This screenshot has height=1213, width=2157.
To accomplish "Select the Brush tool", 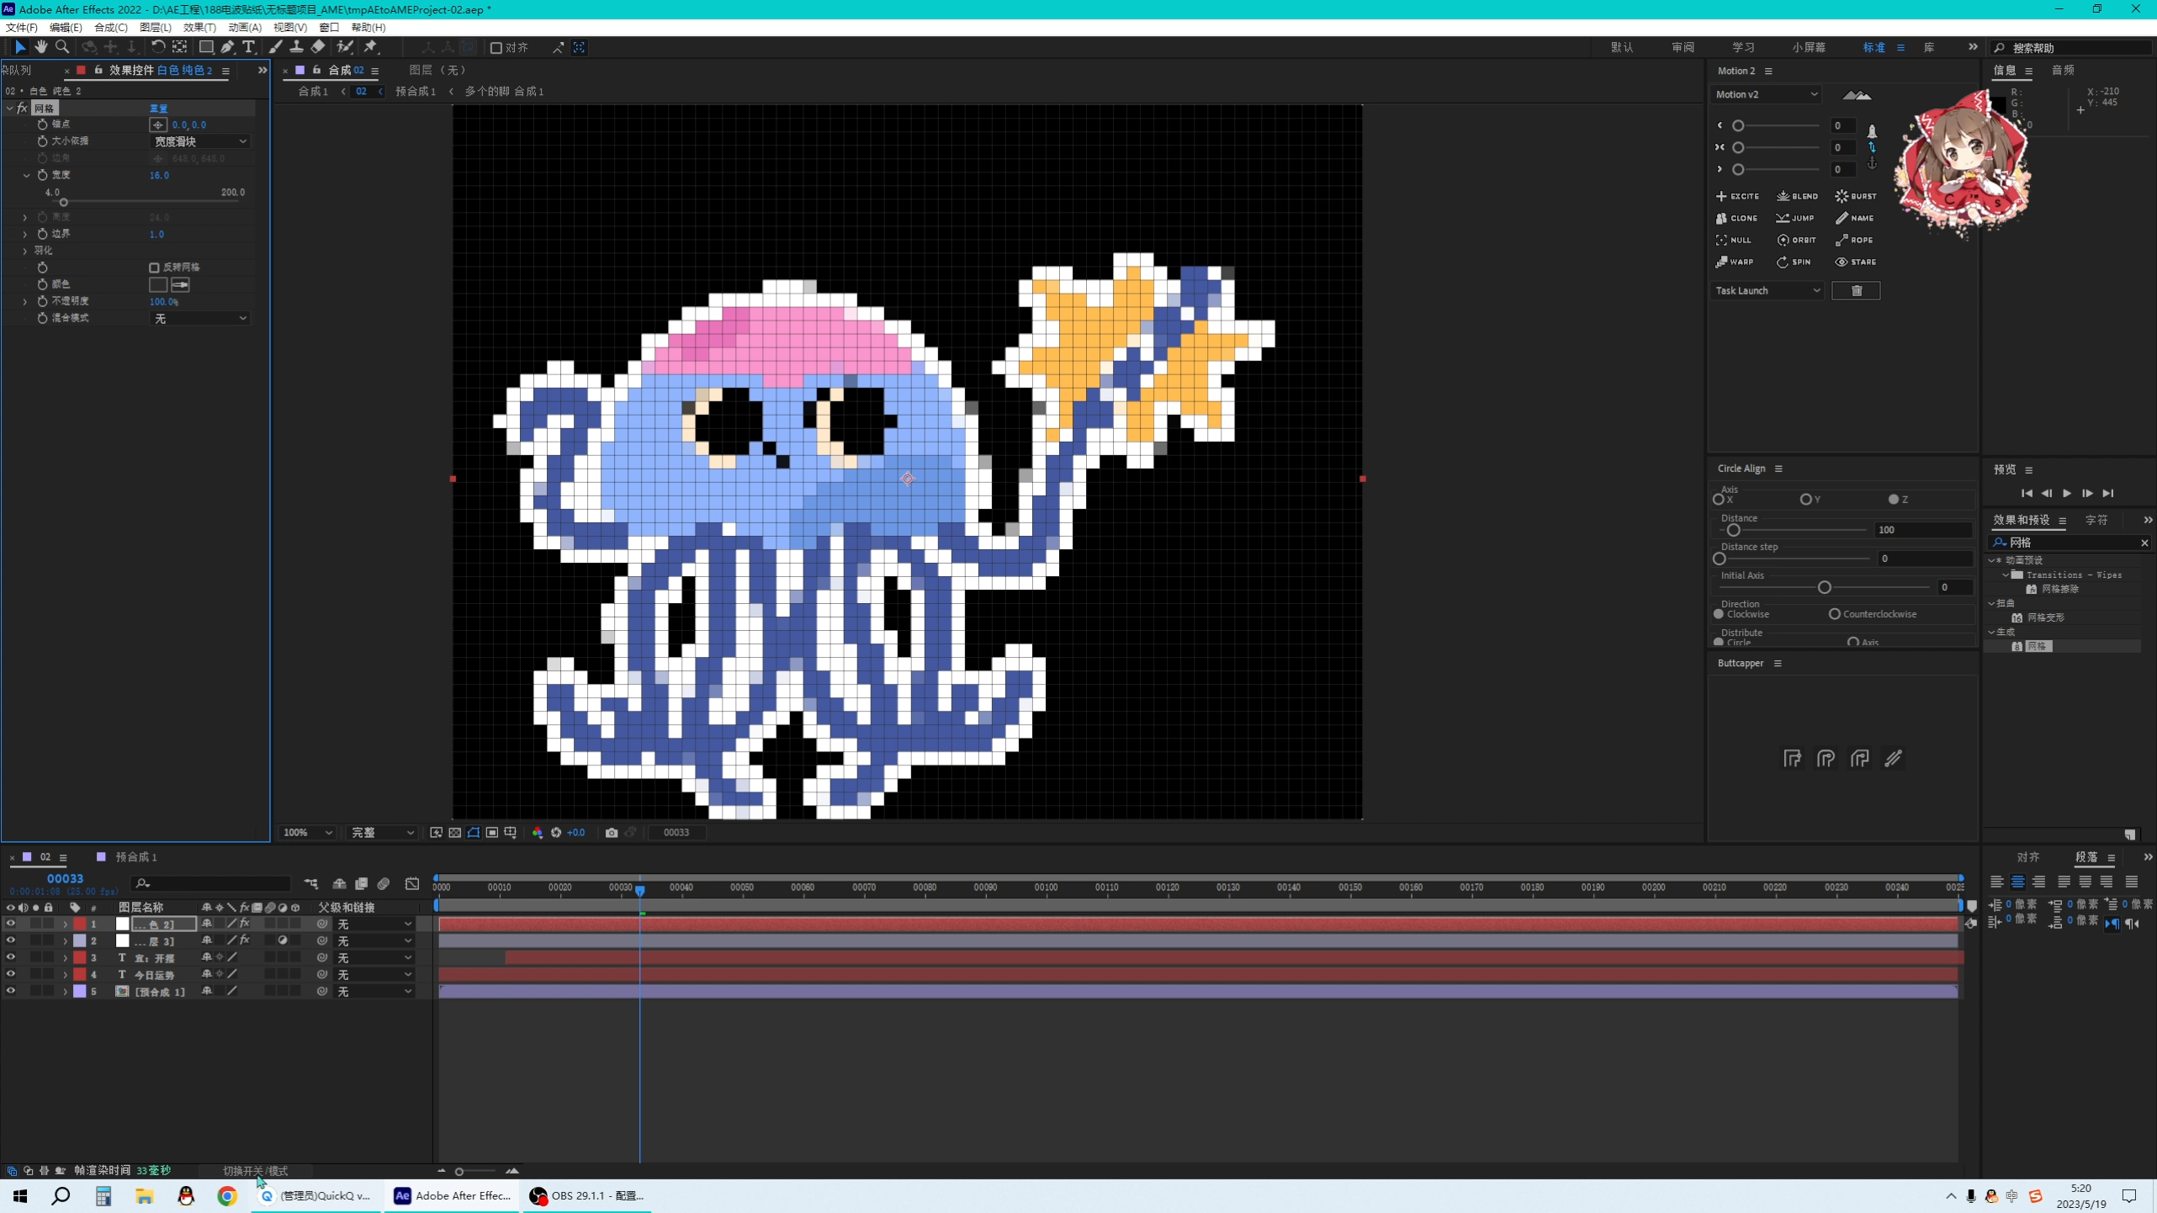I will [x=275, y=47].
